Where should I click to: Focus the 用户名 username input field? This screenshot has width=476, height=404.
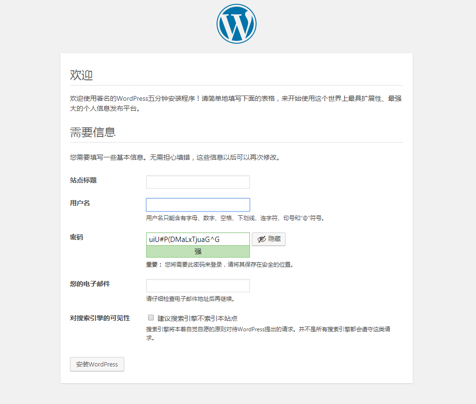pos(198,205)
